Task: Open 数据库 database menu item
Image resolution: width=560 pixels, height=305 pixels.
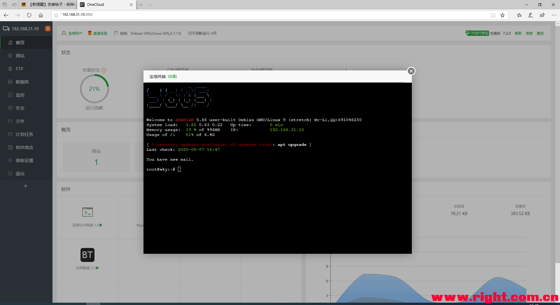Action: (x=26, y=82)
